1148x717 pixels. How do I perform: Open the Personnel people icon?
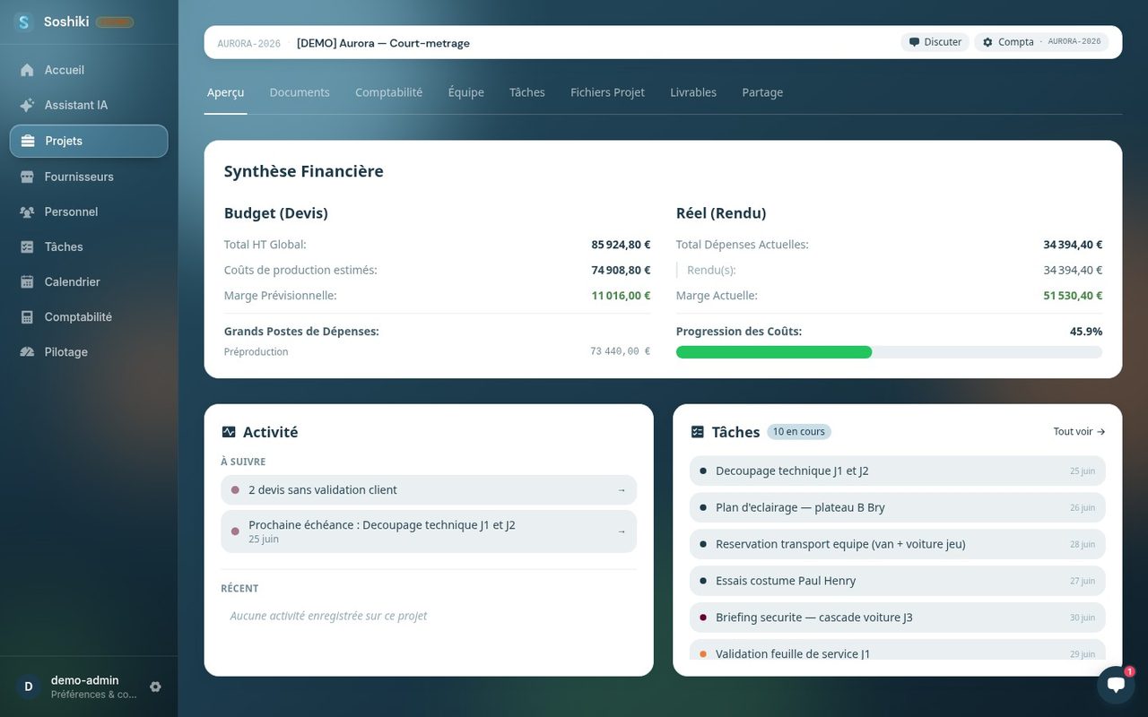click(27, 212)
